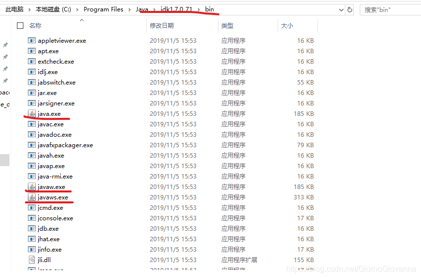Open the address bar history dropdown
The width and height of the screenshot is (421, 278).
tap(341, 10)
